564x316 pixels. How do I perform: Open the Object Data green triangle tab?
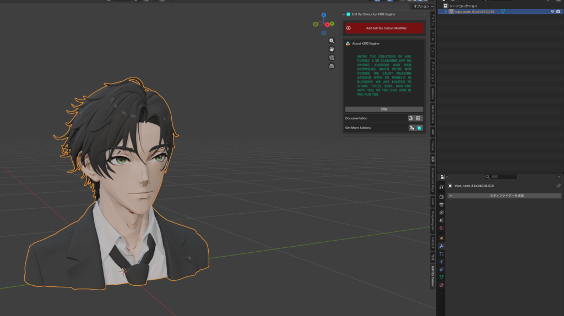[442, 277]
